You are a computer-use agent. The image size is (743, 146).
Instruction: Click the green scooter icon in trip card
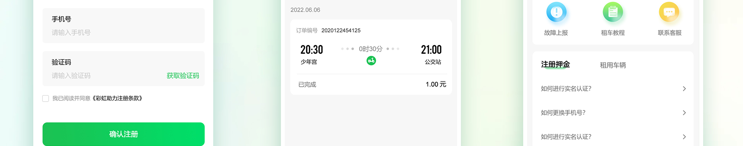[x=371, y=60]
